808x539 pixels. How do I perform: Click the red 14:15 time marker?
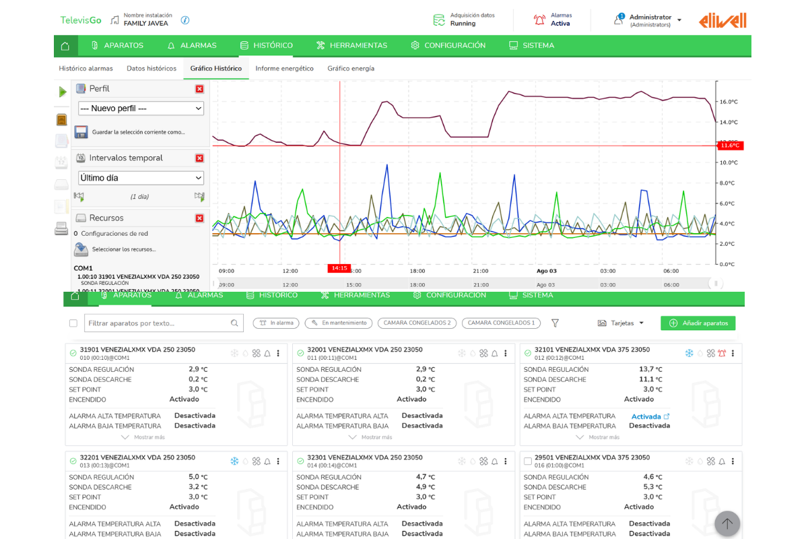[x=339, y=268]
